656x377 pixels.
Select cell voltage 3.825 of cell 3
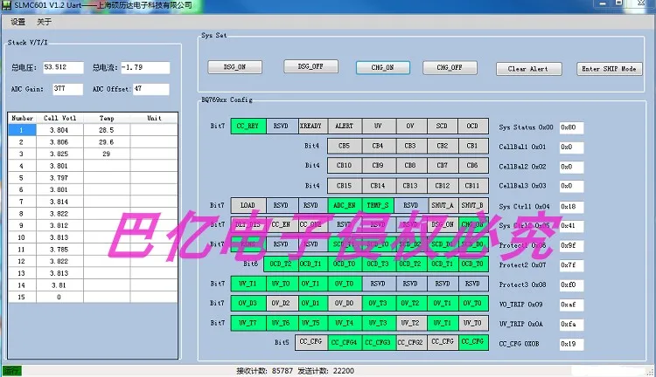[59, 154]
